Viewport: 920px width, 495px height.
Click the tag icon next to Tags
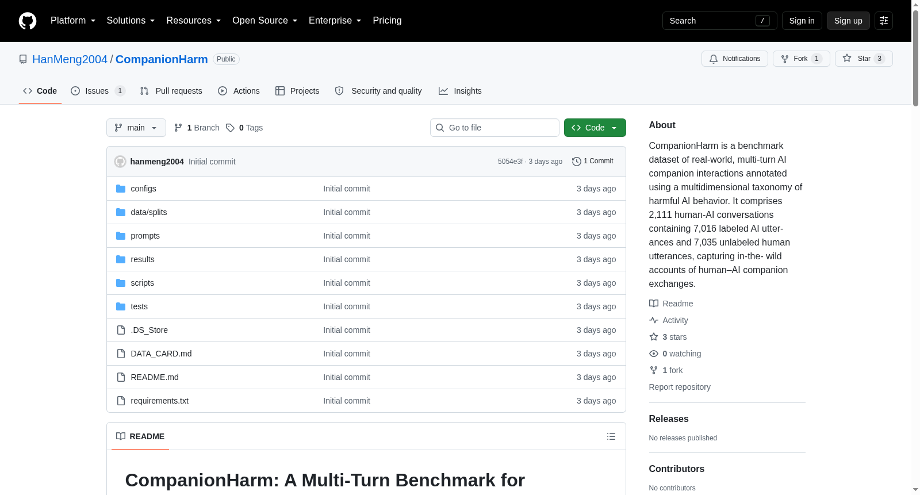click(230, 128)
